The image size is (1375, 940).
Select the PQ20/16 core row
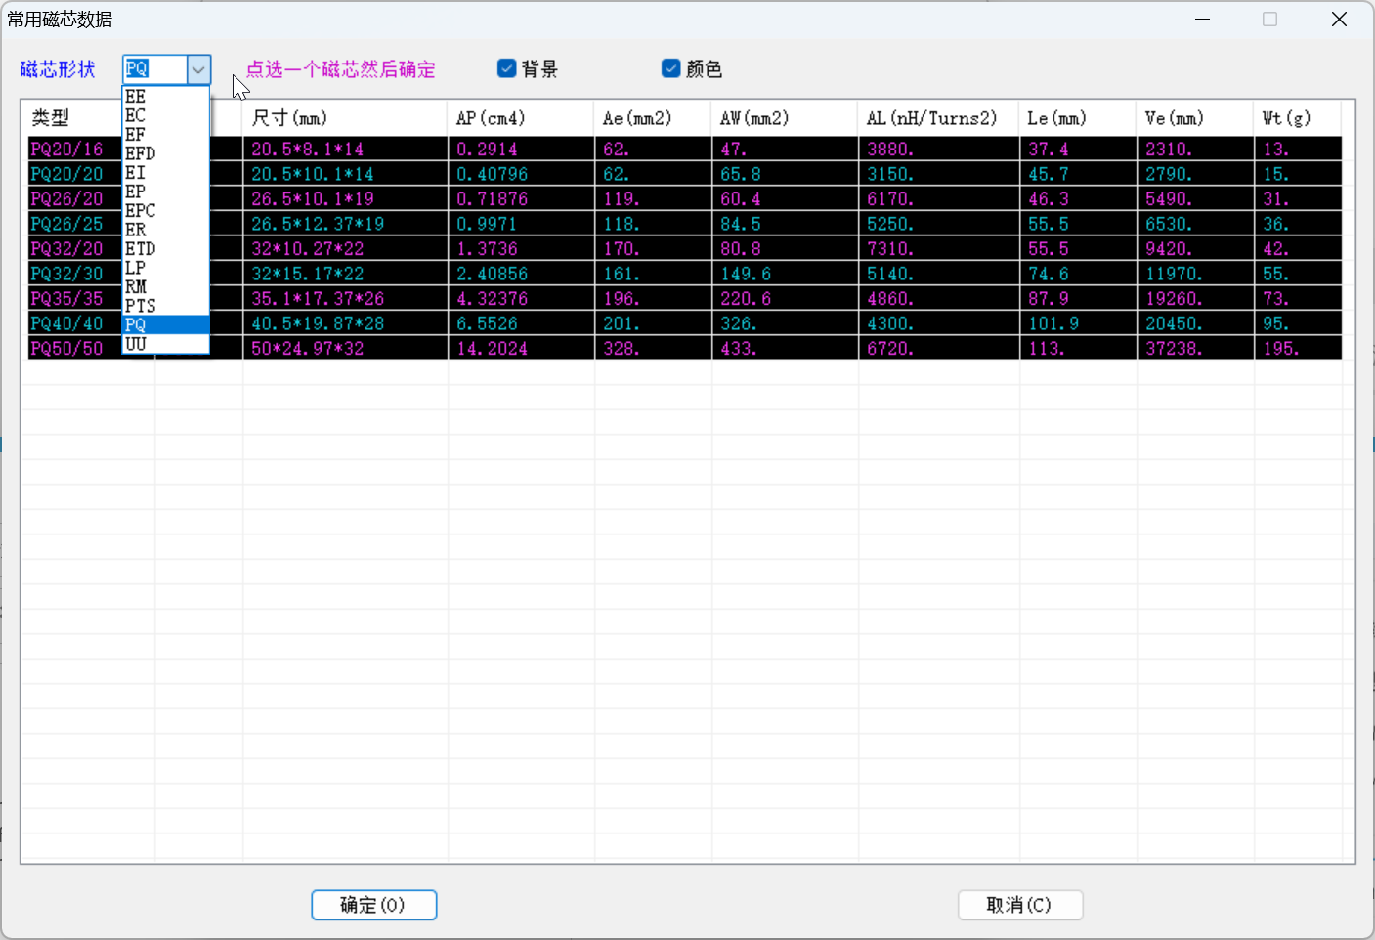pos(66,150)
